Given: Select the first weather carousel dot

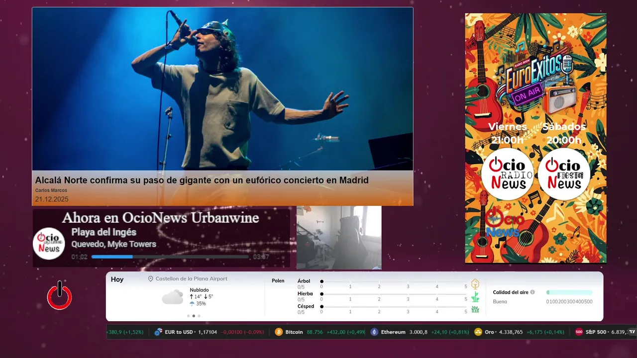Looking at the screenshot, I should coord(188,316).
